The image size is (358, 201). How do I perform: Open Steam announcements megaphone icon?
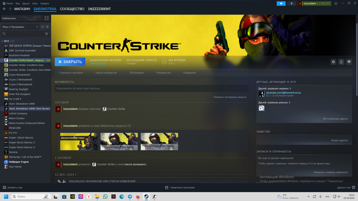pos(281,3)
